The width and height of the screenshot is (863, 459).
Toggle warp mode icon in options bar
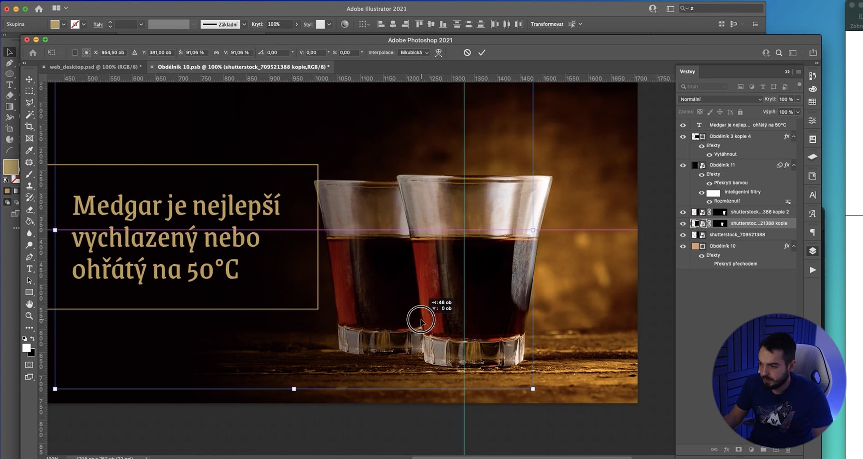[x=439, y=52]
